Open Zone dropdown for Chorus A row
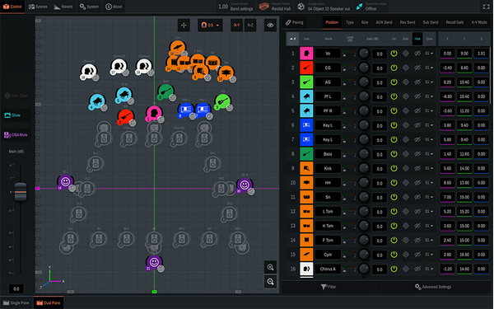Image resolution: width=494 pixels, height=309 pixels. click(429, 269)
